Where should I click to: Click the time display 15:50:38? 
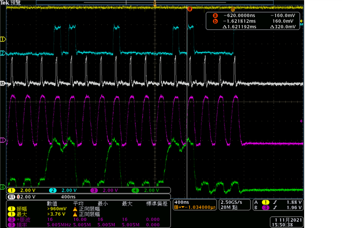[282, 225]
